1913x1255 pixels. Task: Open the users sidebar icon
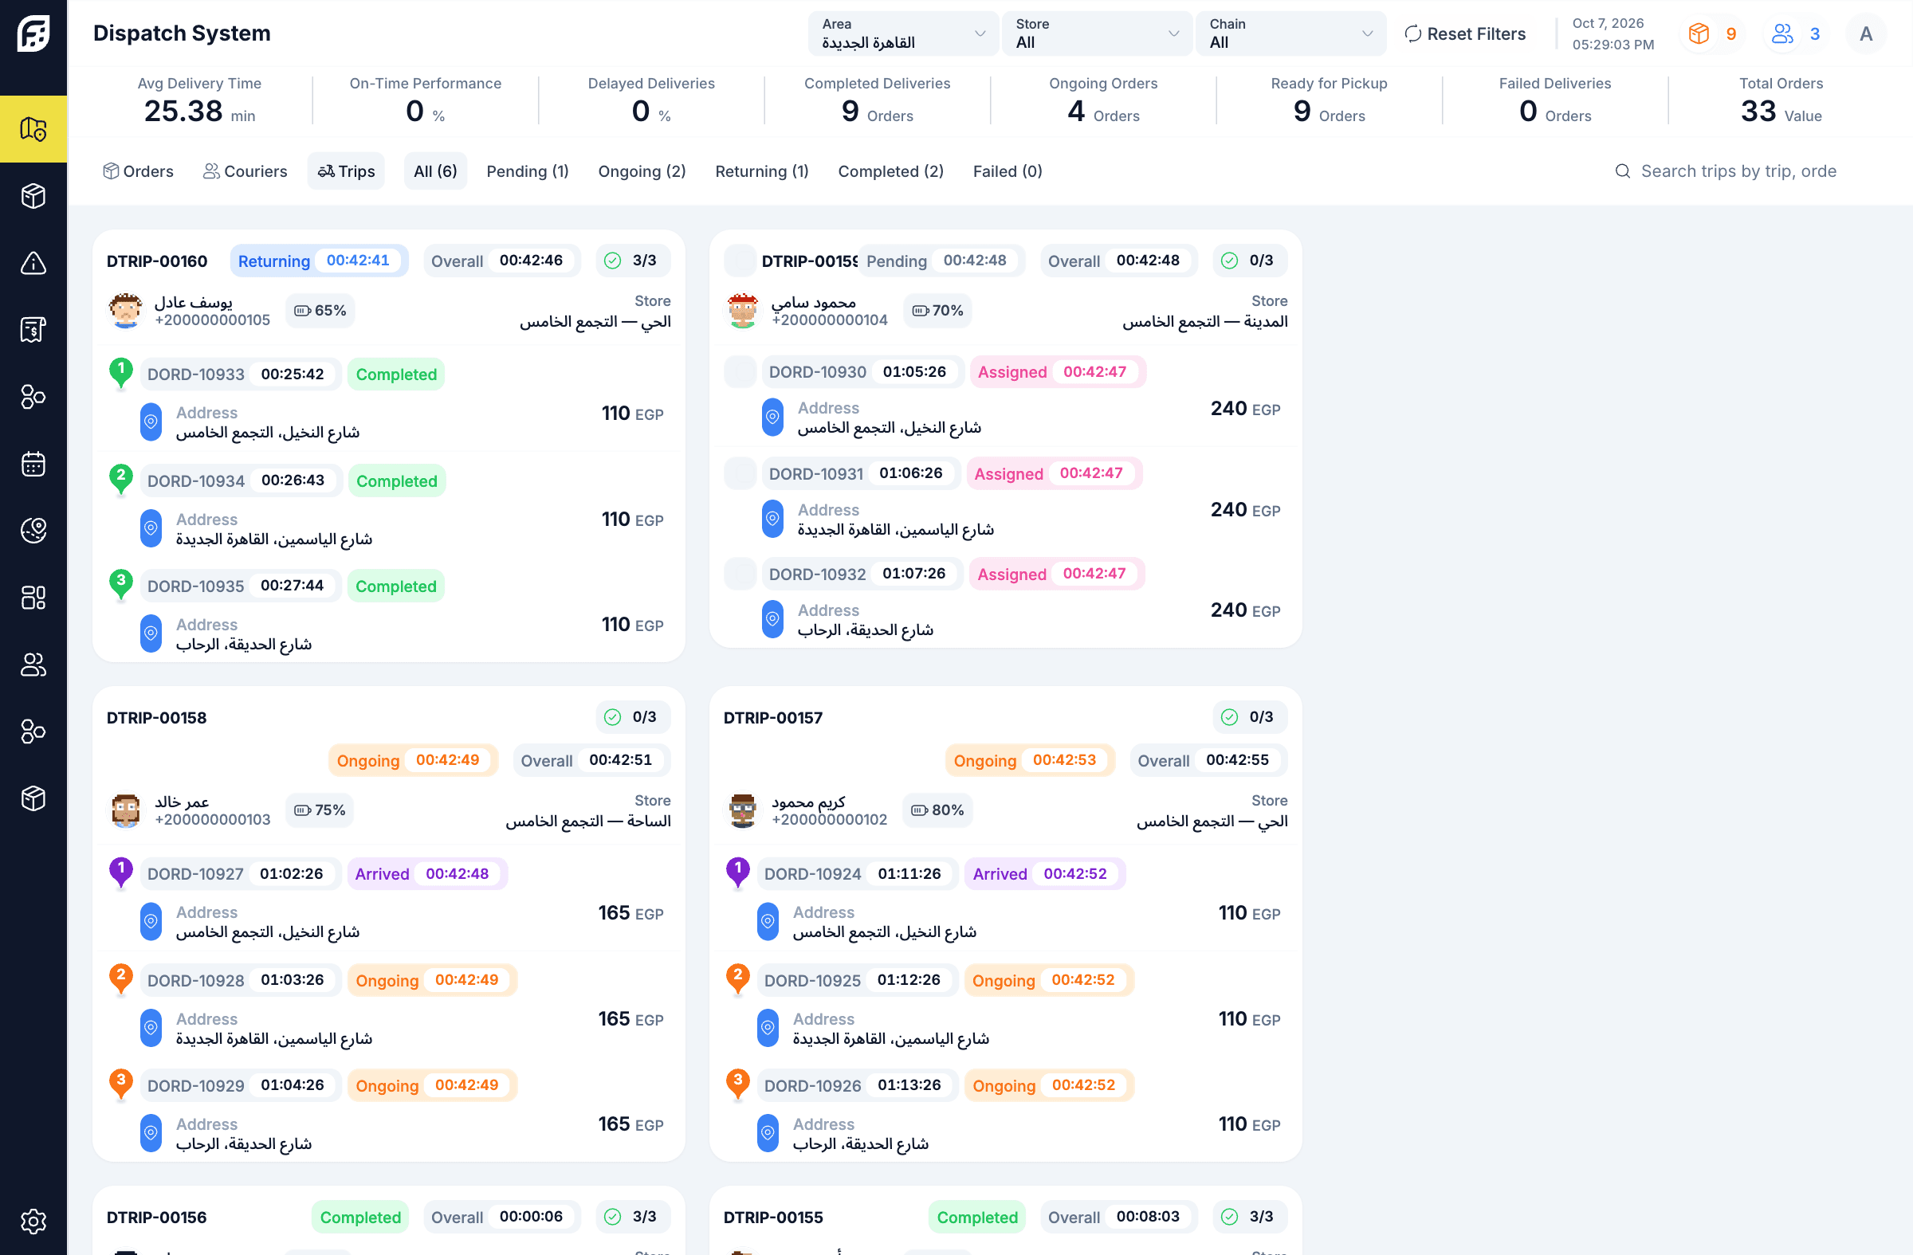pos(33,665)
